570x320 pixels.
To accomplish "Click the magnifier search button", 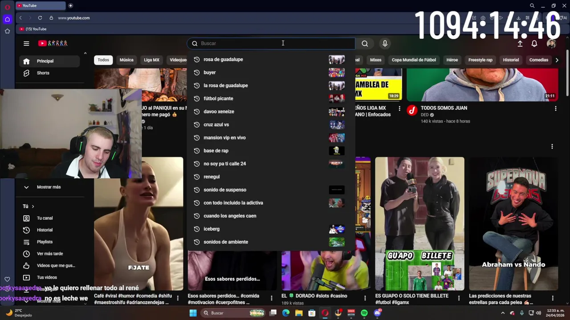I will click(x=365, y=43).
